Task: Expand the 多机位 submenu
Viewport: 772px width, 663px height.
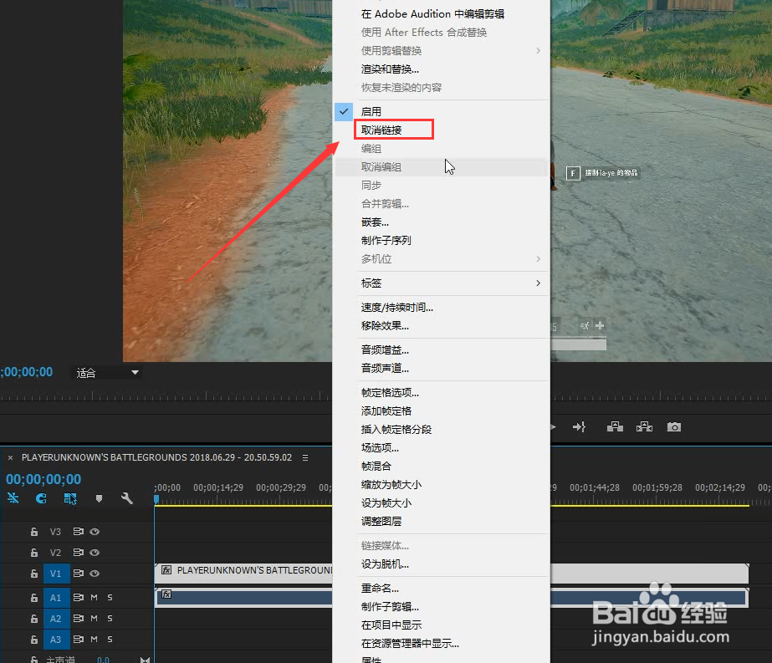Action: (x=441, y=259)
